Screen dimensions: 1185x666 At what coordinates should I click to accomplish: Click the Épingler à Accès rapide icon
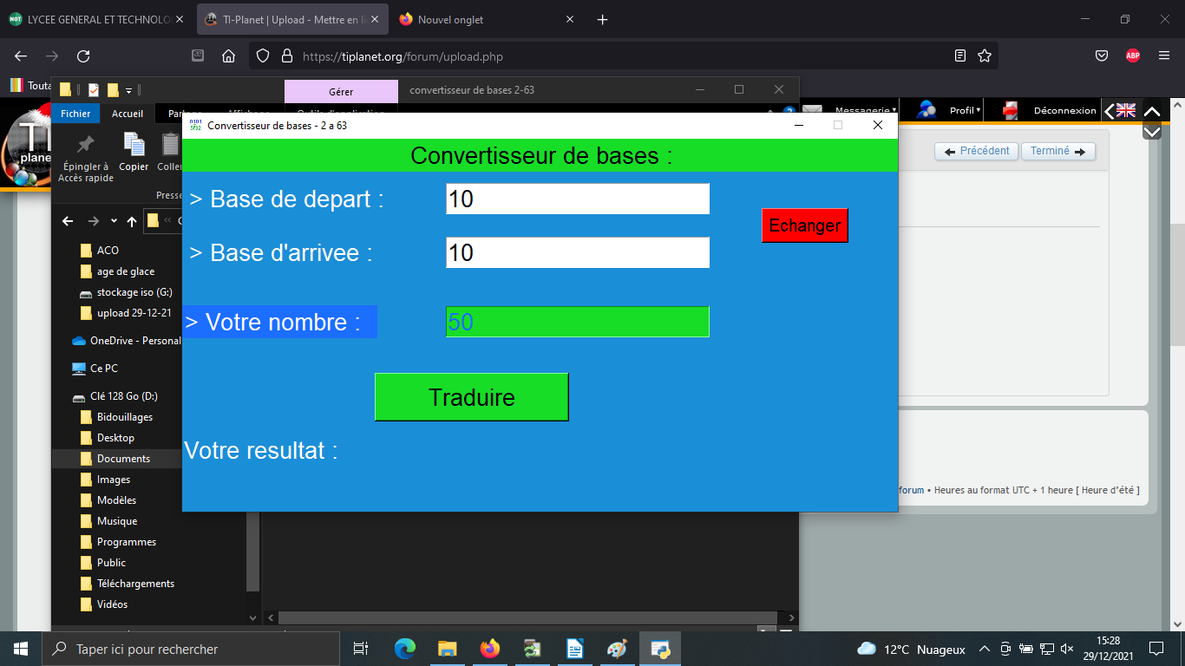[x=86, y=156]
